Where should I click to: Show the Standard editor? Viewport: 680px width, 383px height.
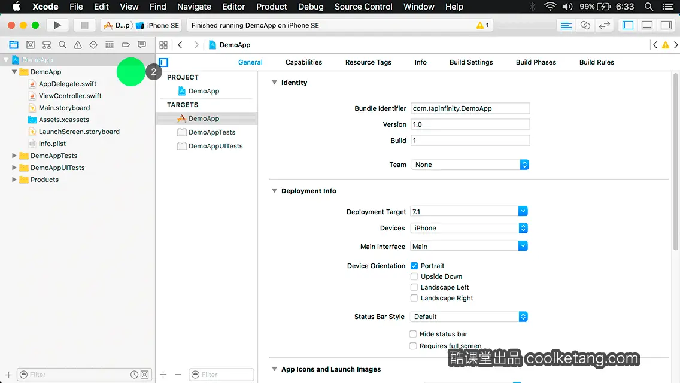[x=566, y=25]
